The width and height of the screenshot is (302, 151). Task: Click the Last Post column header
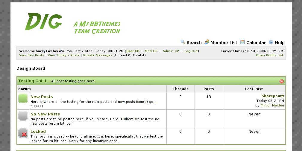pos(254,89)
